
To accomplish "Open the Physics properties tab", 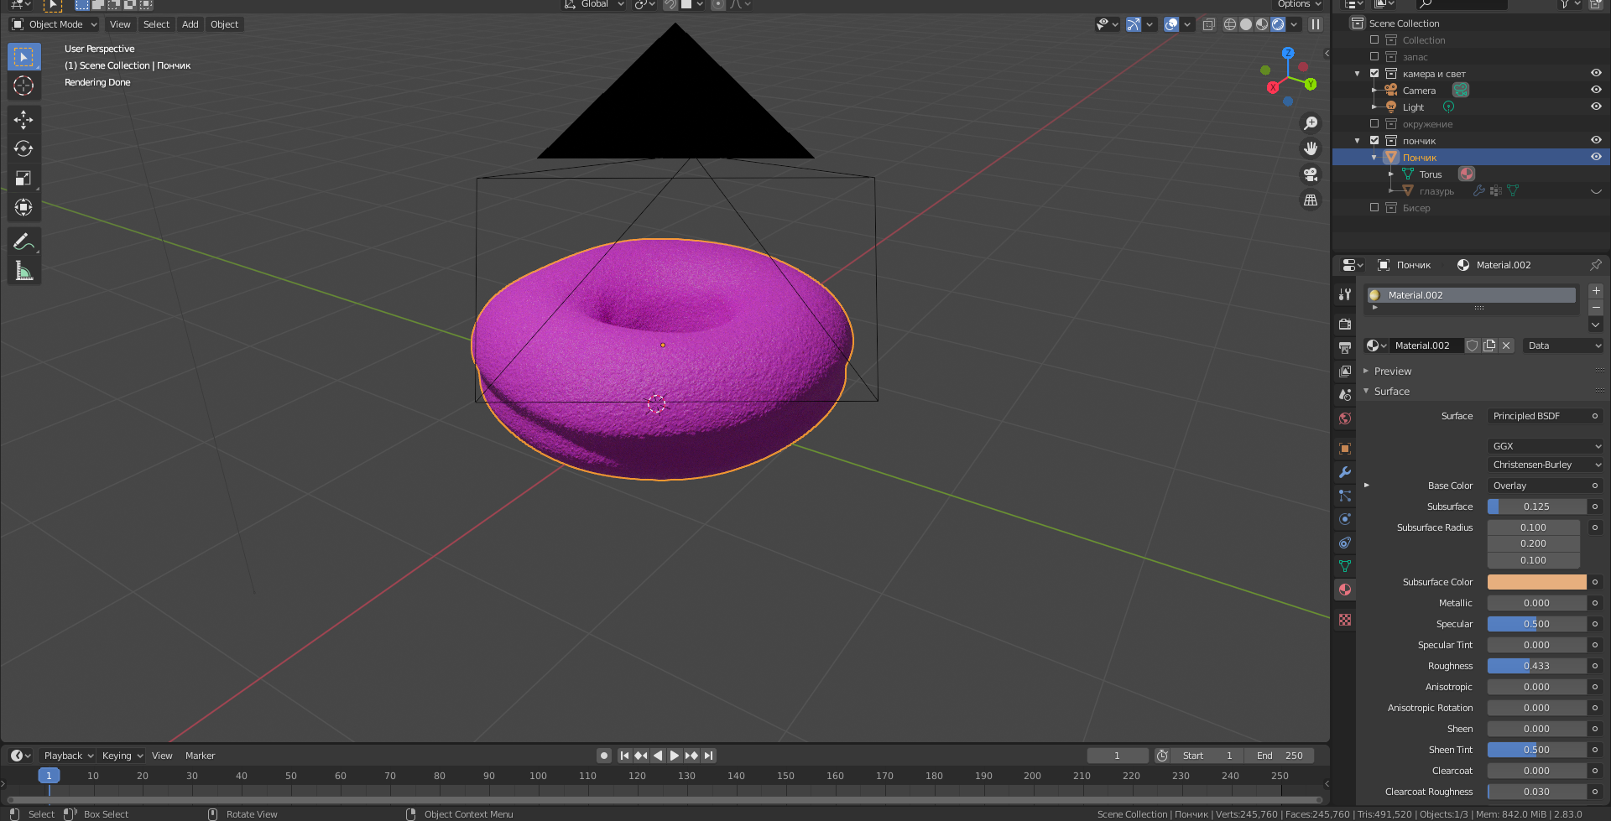I will click(x=1345, y=519).
